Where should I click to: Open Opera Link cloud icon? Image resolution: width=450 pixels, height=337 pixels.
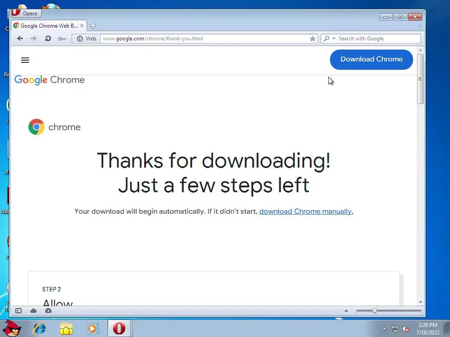pyautogui.click(x=33, y=311)
